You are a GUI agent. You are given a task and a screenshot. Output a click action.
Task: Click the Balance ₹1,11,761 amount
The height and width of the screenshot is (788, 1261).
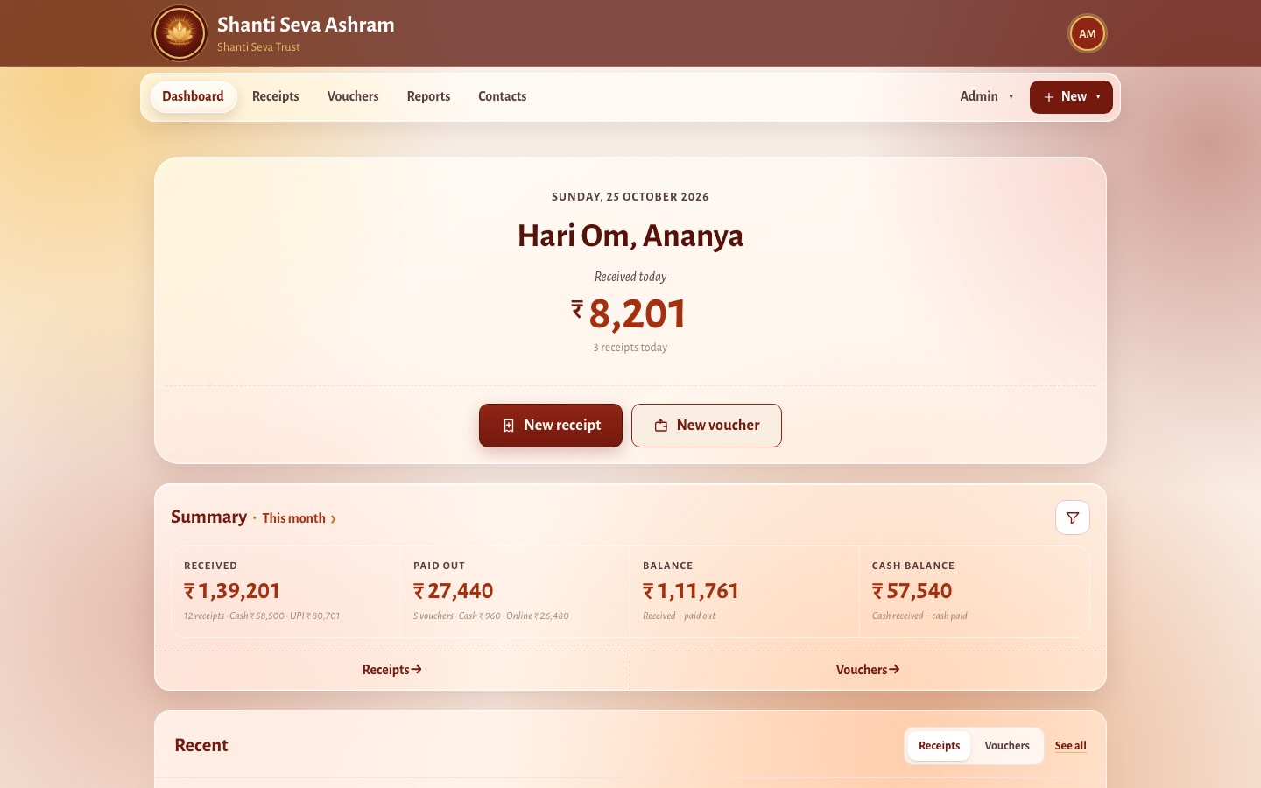(691, 591)
